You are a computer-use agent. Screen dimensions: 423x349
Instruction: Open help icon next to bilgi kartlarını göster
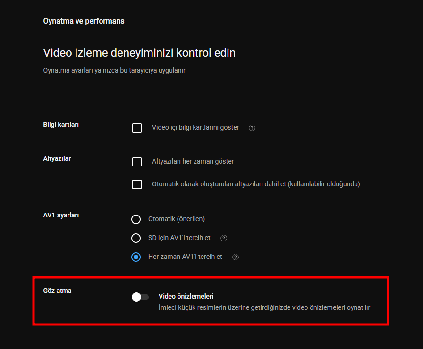point(252,128)
